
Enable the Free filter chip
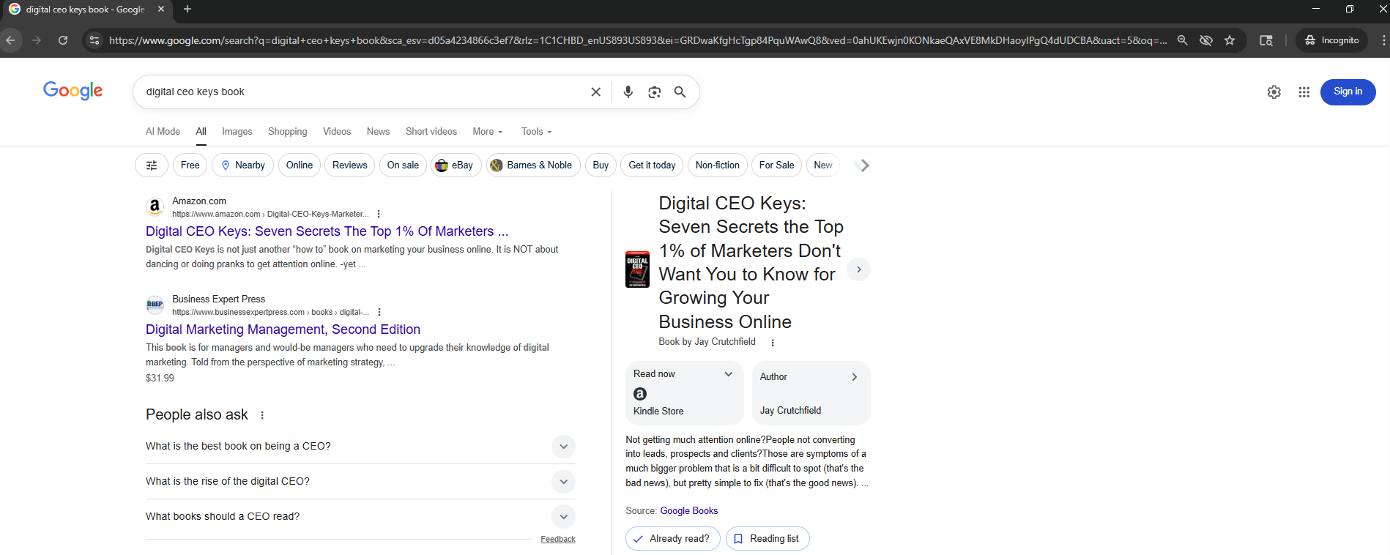click(190, 165)
